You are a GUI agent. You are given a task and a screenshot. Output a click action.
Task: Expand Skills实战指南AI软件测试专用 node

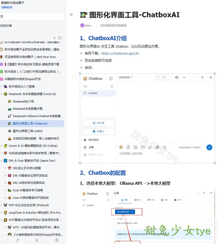pos(1,153)
